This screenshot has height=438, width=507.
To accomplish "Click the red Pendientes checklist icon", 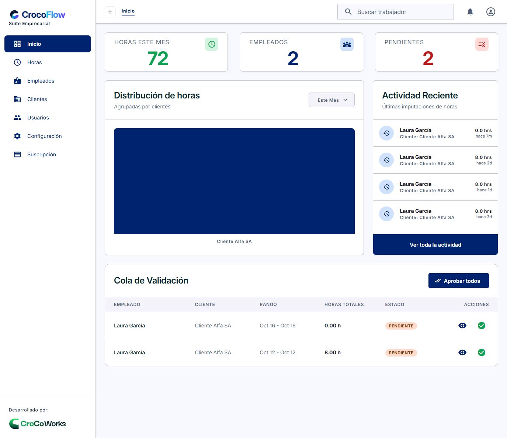I will tap(482, 44).
